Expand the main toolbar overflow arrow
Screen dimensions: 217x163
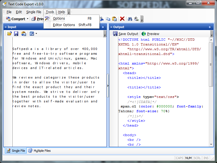[x=142, y=19]
